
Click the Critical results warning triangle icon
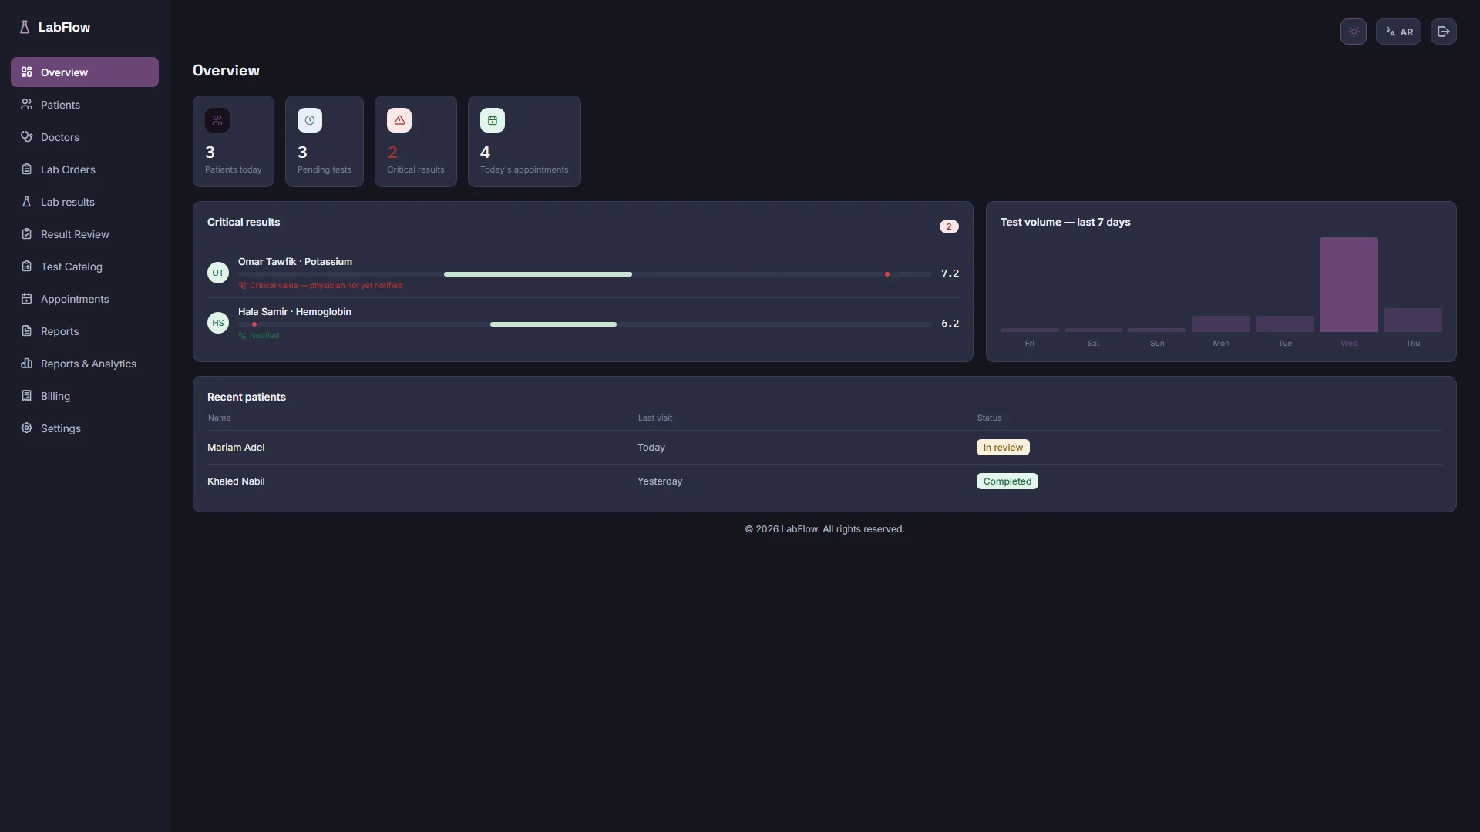pos(399,120)
